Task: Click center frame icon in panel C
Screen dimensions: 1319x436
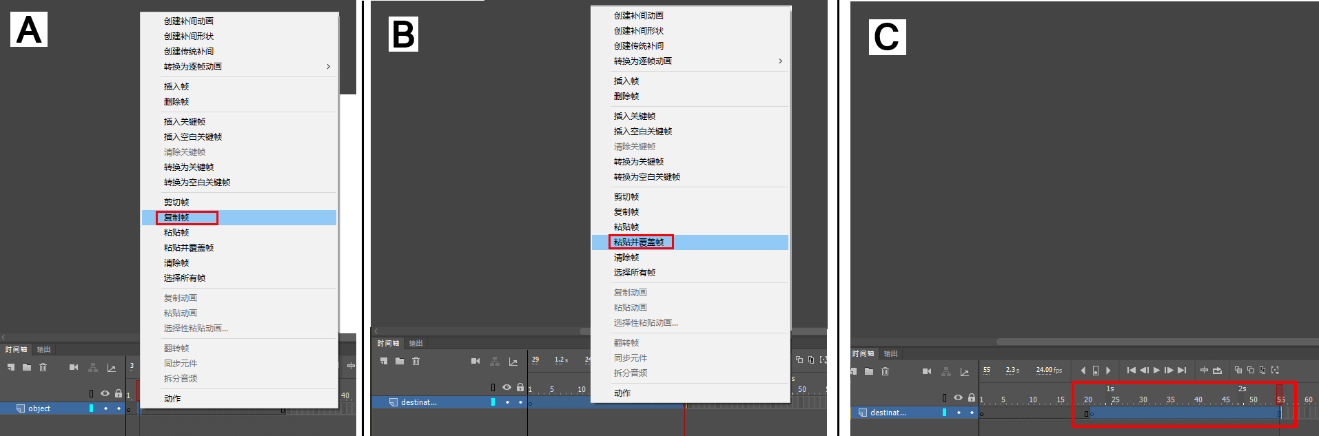Action: click(1205, 371)
